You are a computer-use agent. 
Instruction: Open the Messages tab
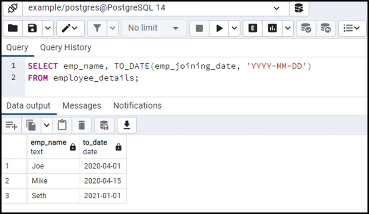tap(82, 106)
